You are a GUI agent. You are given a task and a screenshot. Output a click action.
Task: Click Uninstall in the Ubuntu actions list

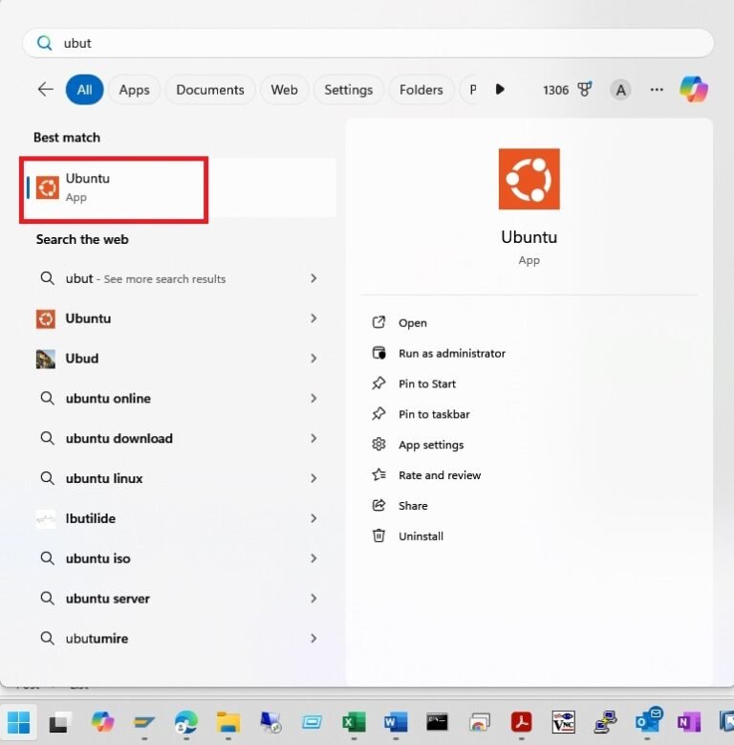pyautogui.click(x=421, y=537)
